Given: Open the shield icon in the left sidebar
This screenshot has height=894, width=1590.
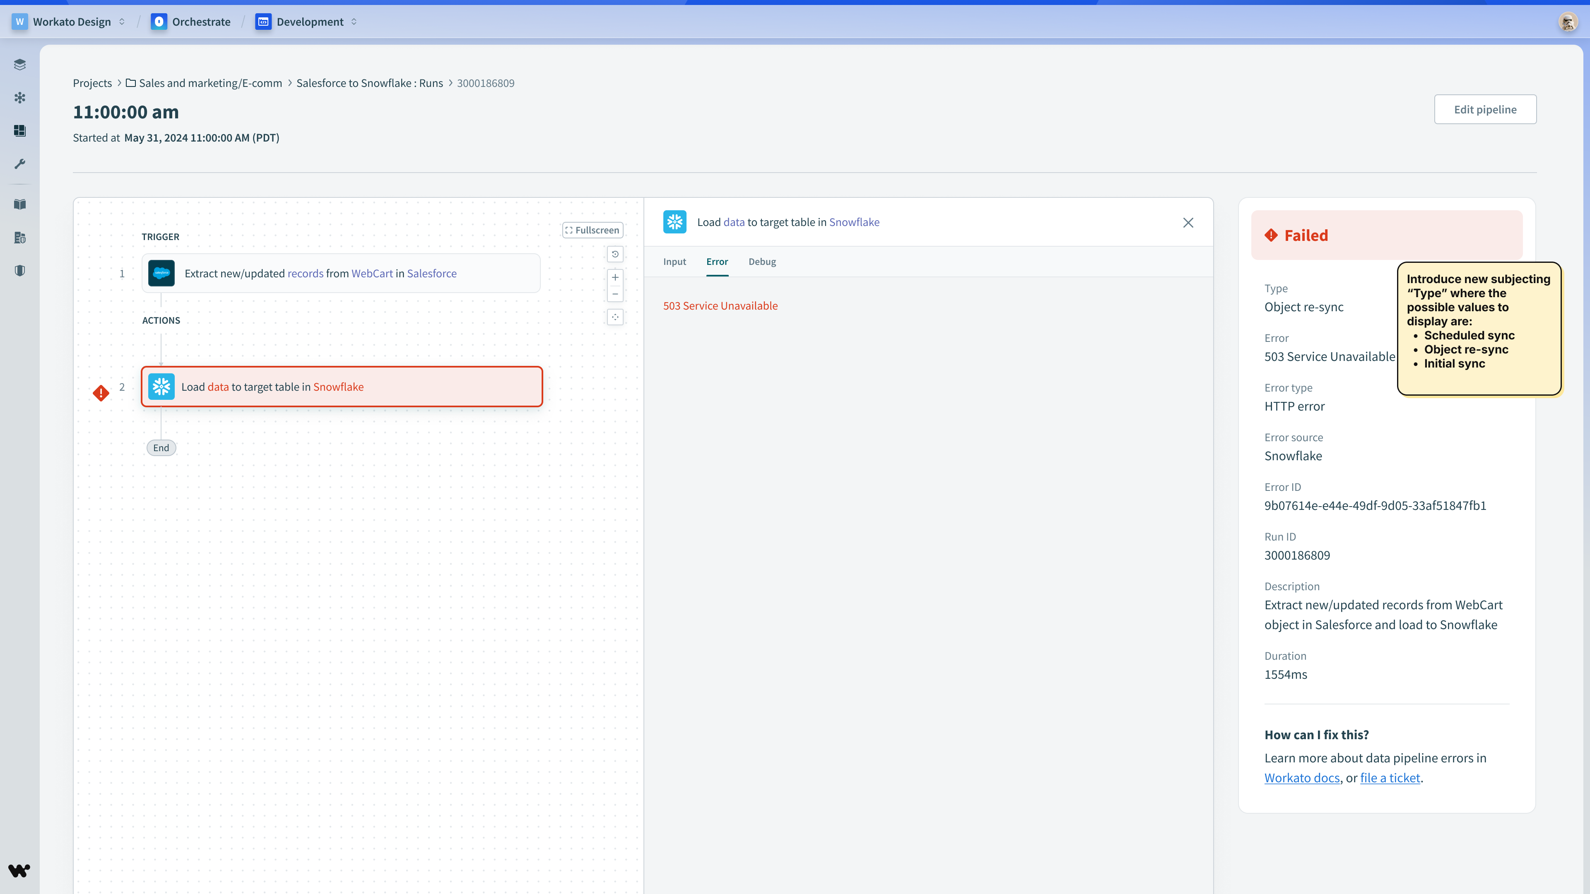Looking at the screenshot, I should [20, 270].
